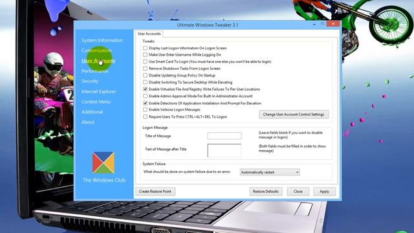Click Change User Account Control Settings button
Screen dimensions: 414x233
click(294, 115)
